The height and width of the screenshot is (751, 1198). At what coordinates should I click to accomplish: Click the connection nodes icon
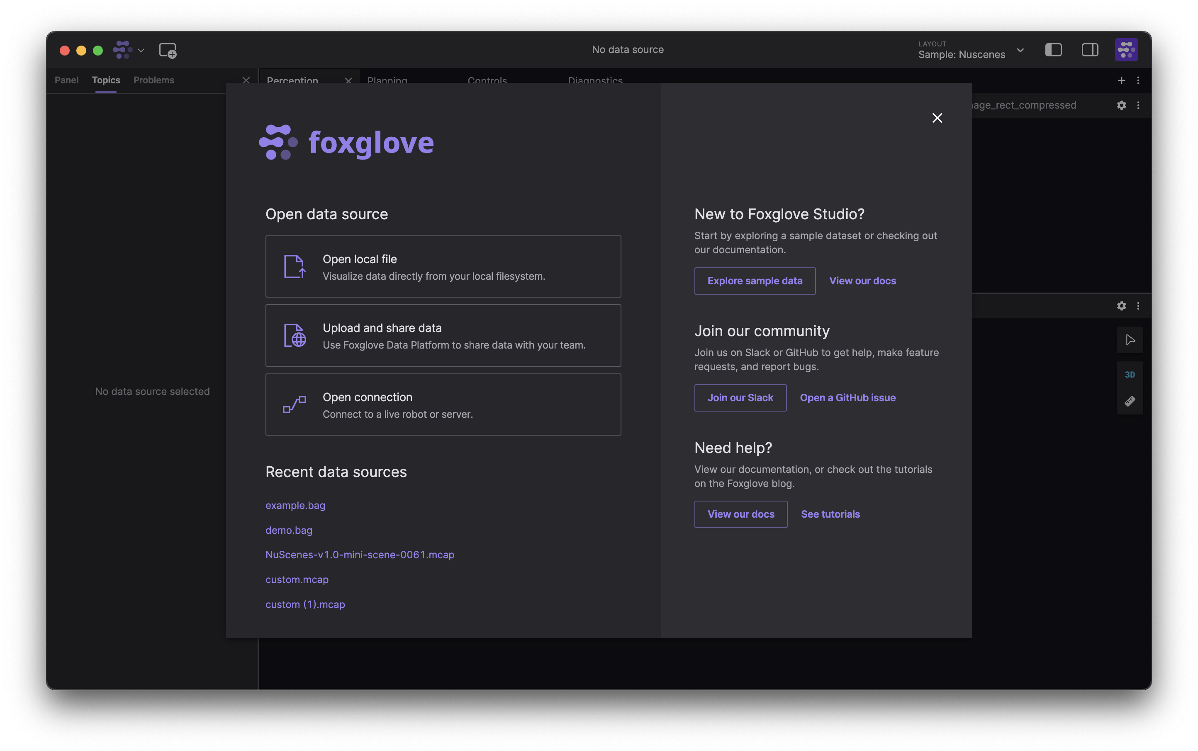pos(294,405)
